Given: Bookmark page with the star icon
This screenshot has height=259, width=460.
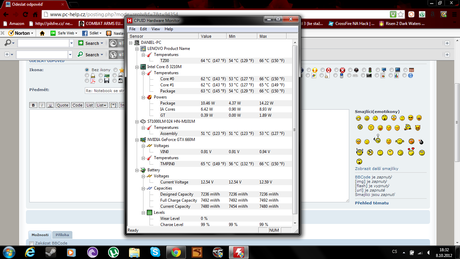Looking at the screenshot, I should [400, 15].
